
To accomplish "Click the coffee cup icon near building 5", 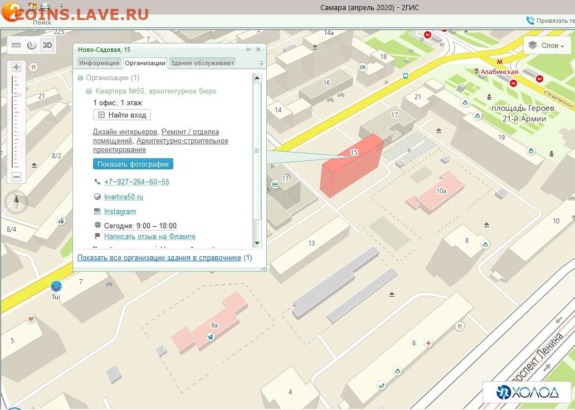I will [x=31, y=319].
